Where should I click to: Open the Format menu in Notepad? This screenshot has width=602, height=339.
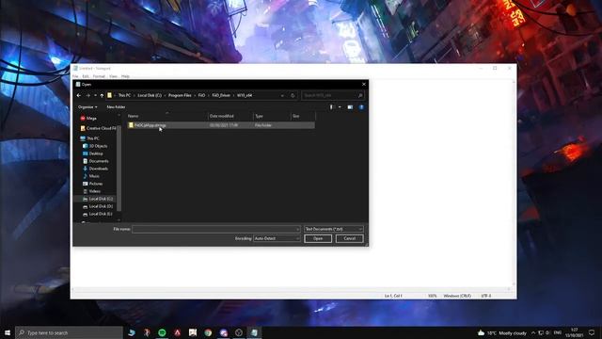[x=99, y=76]
